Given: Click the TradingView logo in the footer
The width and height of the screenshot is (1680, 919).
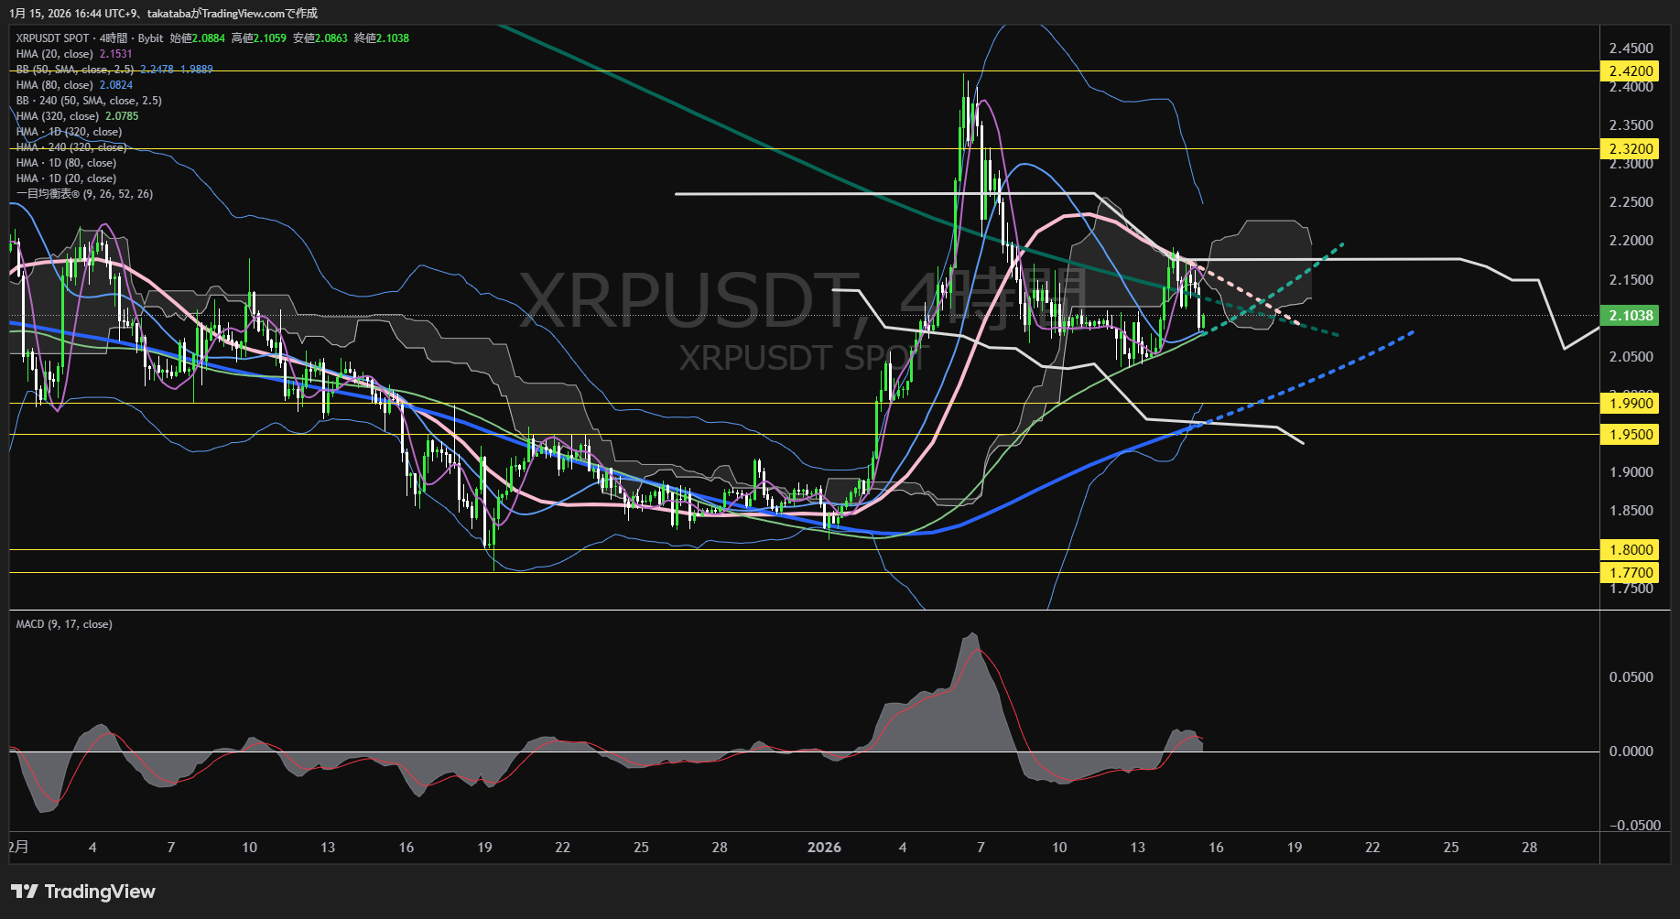Looking at the screenshot, I should pyautogui.click(x=83, y=892).
